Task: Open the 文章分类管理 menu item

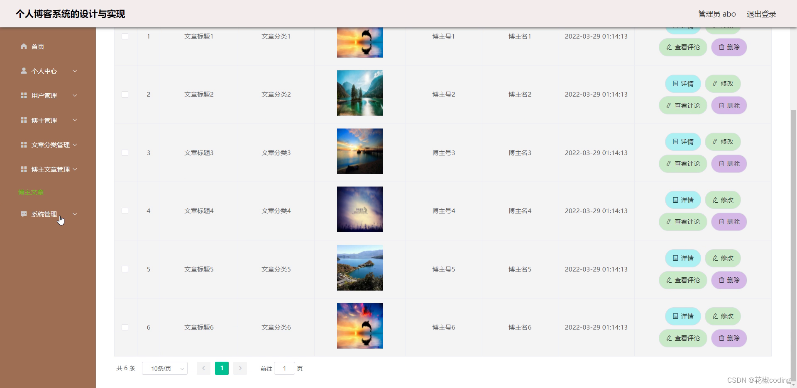Action: [50, 145]
